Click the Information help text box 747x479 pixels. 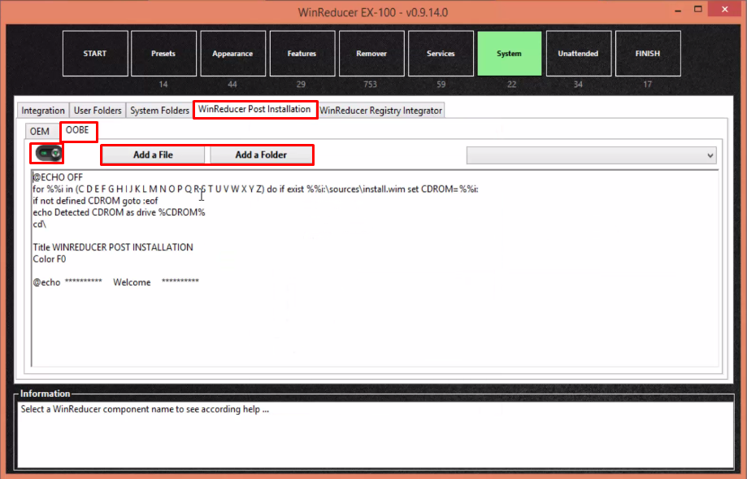coord(376,434)
